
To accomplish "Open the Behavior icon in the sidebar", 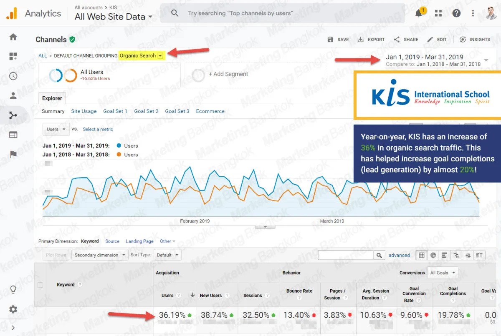I will 13,135.
